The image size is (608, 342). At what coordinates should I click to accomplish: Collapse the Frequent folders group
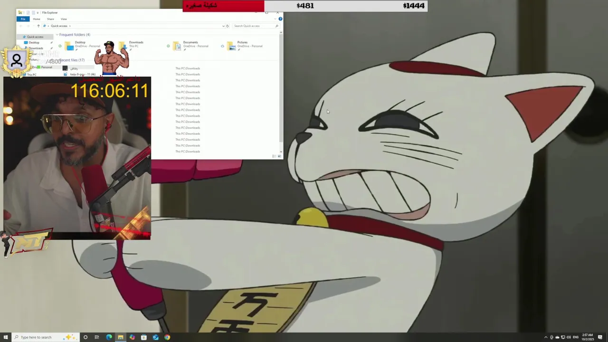click(x=57, y=35)
